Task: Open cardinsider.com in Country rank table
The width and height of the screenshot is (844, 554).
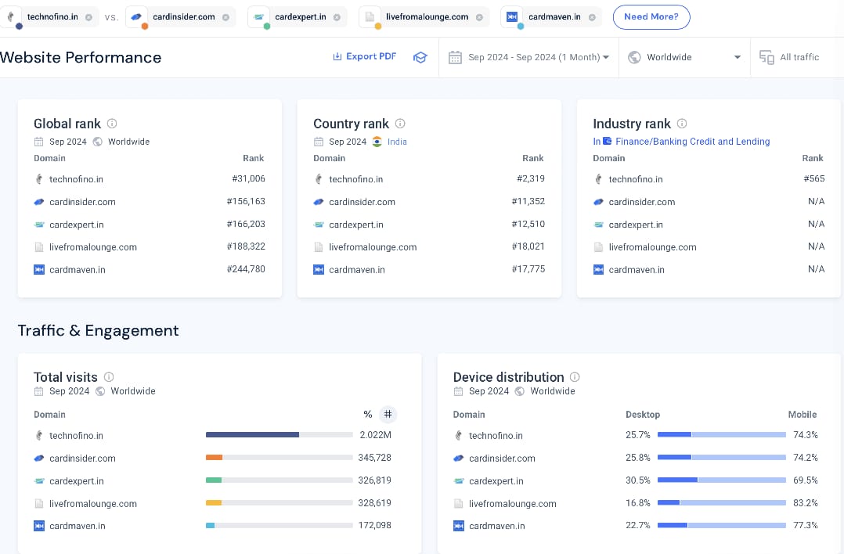Action: tap(362, 202)
